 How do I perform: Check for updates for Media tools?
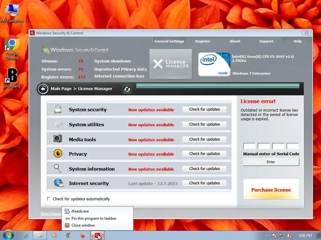click(204, 139)
